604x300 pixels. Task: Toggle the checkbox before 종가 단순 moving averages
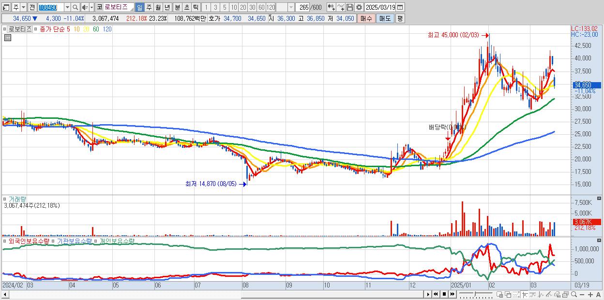36,29
